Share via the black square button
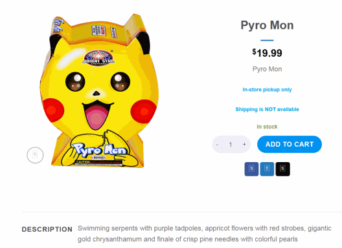The height and width of the screenshot is (248, 342). tap(282, 169)
